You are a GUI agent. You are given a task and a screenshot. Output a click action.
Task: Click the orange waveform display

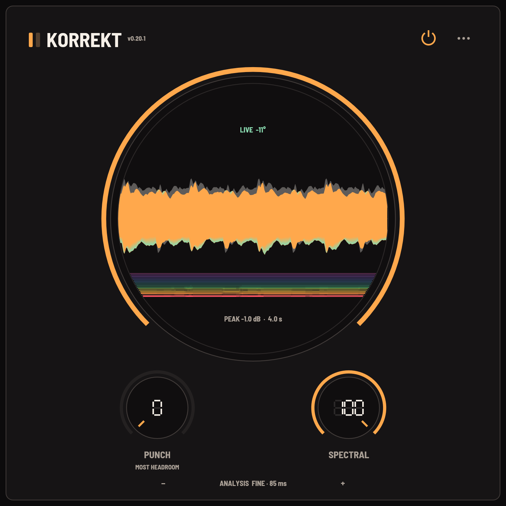(x=253, y=217)
